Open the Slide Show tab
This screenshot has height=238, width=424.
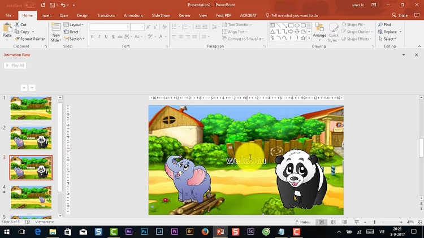point(161,15)
